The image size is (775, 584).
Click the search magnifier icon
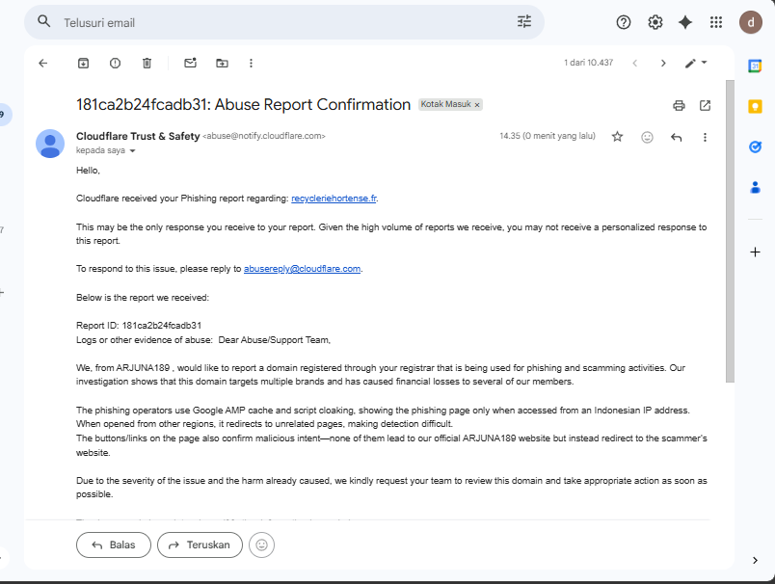(x=44, y=21)
